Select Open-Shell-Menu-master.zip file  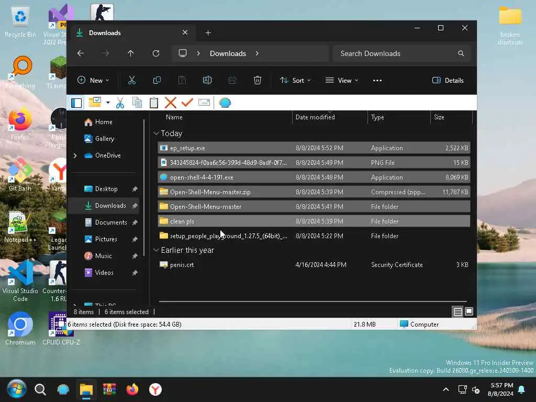point(314,192)
